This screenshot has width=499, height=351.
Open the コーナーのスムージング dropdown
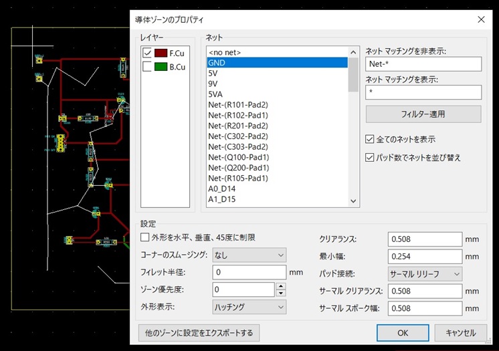point(249,255)
